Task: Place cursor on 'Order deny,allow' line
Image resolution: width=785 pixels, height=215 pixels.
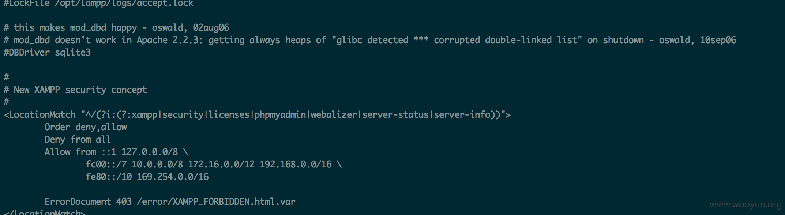Action: (86, 127)
